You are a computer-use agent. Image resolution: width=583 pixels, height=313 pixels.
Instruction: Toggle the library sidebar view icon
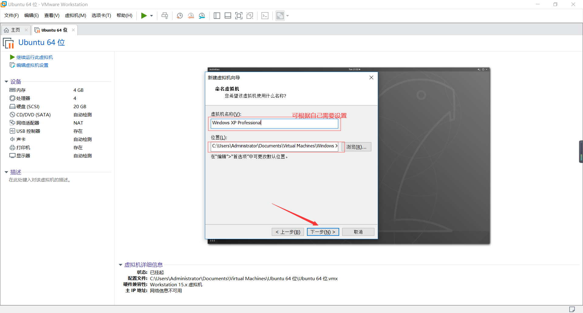click(217, 15)
